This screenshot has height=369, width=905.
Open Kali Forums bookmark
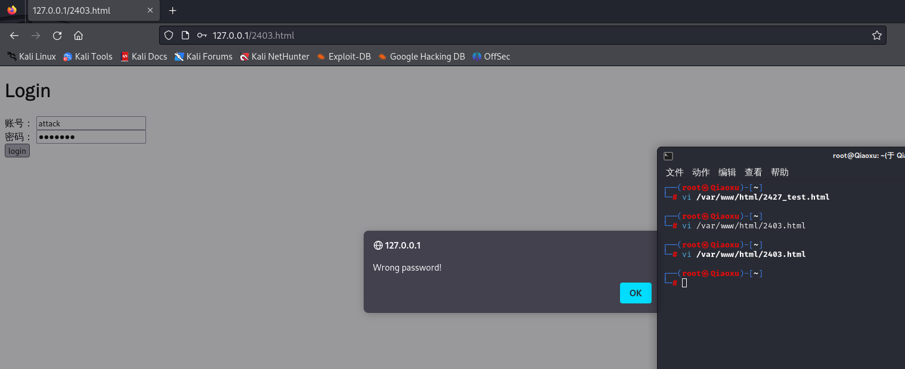(x=203, y=57)
